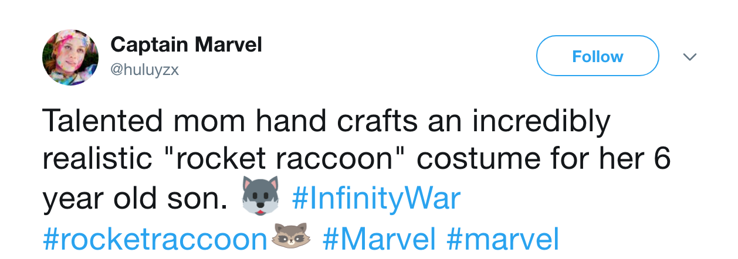Image resolution: width=738 pixels, height=259 pixels.
Task: Click the first line starting "Talented mom"
Action: (x=326, y=121)
